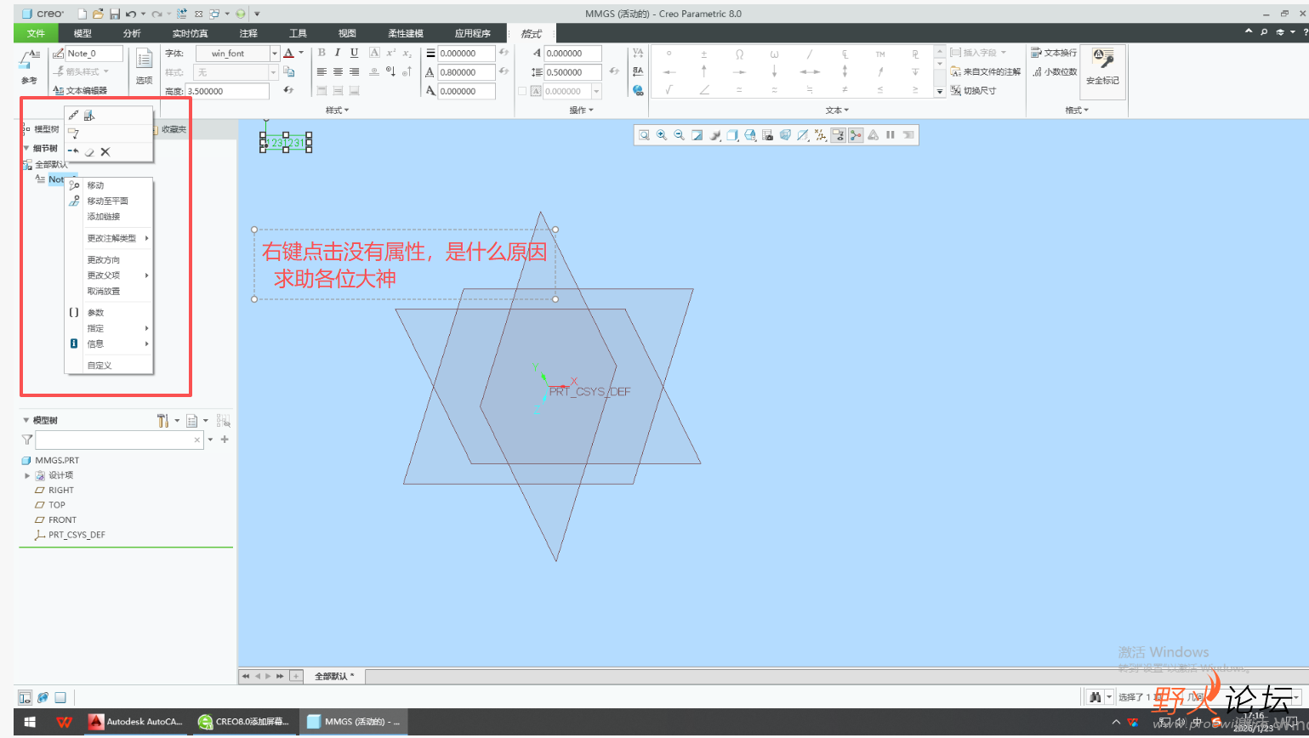Screen dimensions: 1309x738
Task: Save the model using the floppy icon
Action: coord(114,14)
